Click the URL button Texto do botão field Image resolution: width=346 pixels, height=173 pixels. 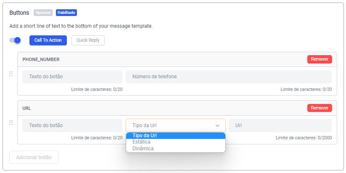pyautogui.click(x=72, y=125)
